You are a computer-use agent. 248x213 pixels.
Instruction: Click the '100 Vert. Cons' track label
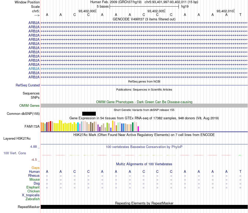(15, 153)
